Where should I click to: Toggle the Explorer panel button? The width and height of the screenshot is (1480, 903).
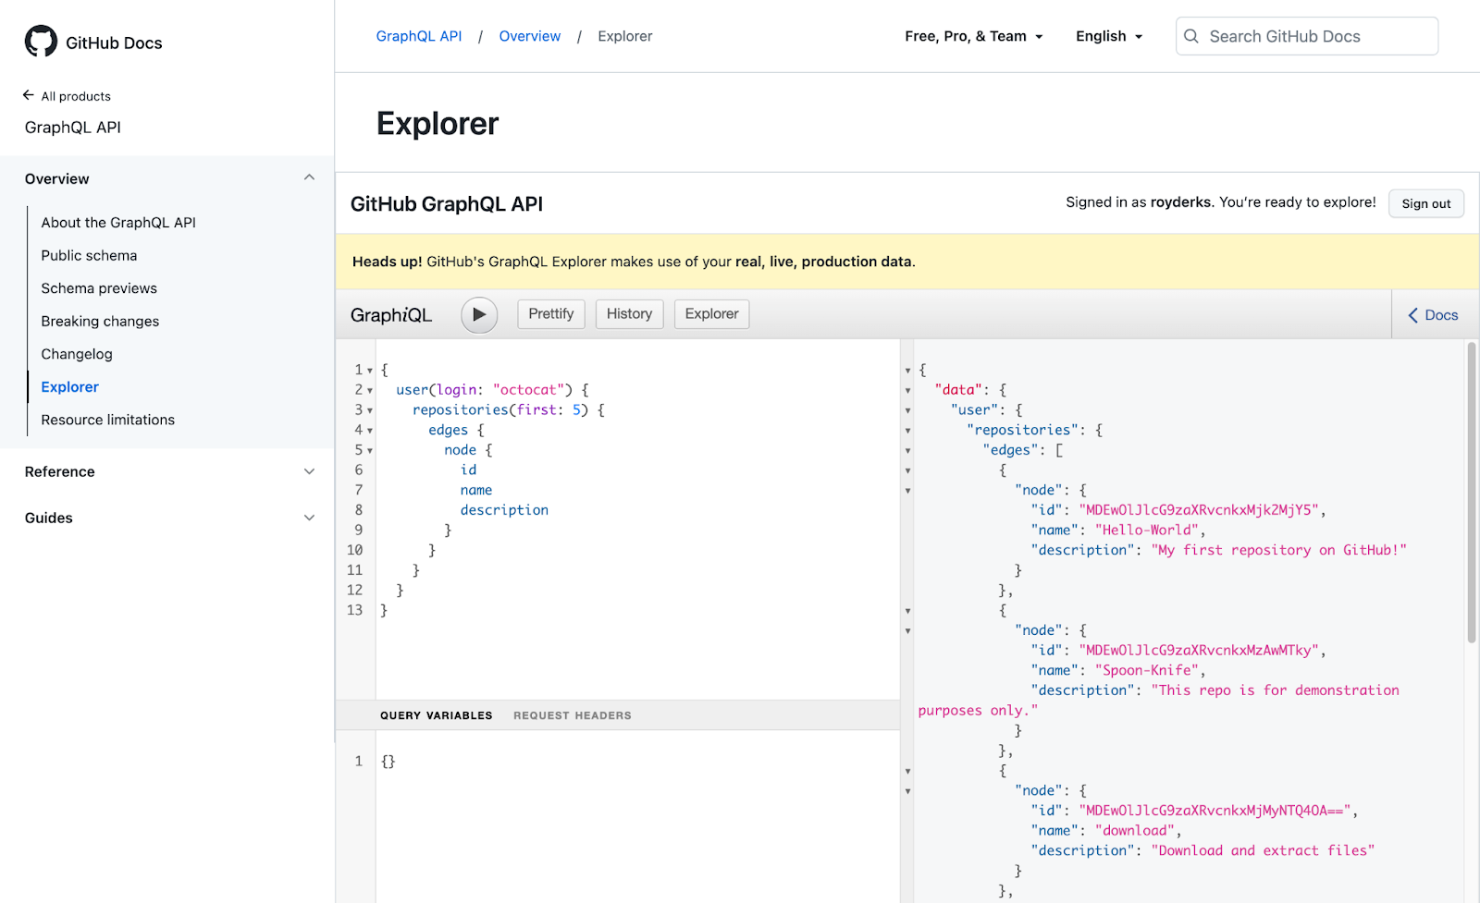711,314
